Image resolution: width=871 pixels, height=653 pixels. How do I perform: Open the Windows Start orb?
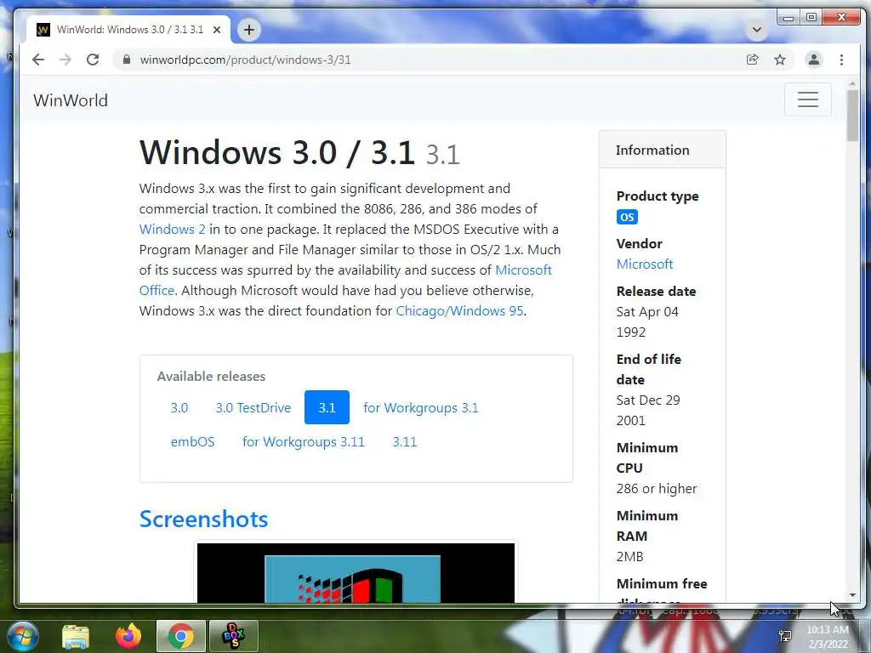pyautogui.click(x=23, y=636)
